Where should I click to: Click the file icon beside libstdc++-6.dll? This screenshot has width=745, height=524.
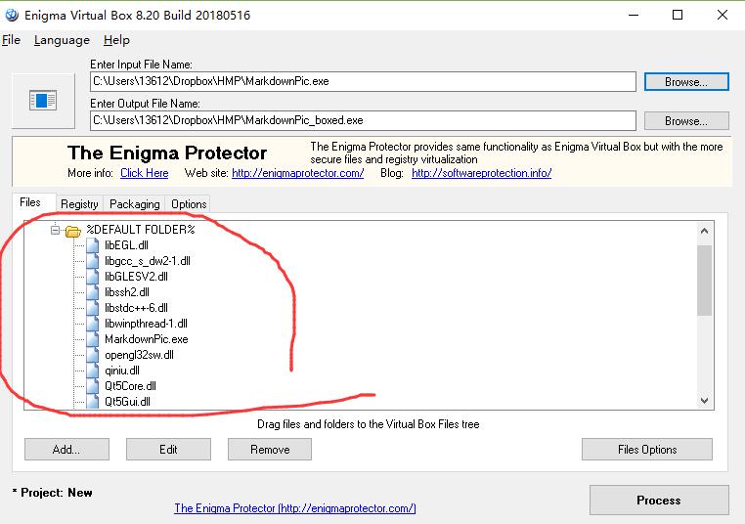pos(93,308)
